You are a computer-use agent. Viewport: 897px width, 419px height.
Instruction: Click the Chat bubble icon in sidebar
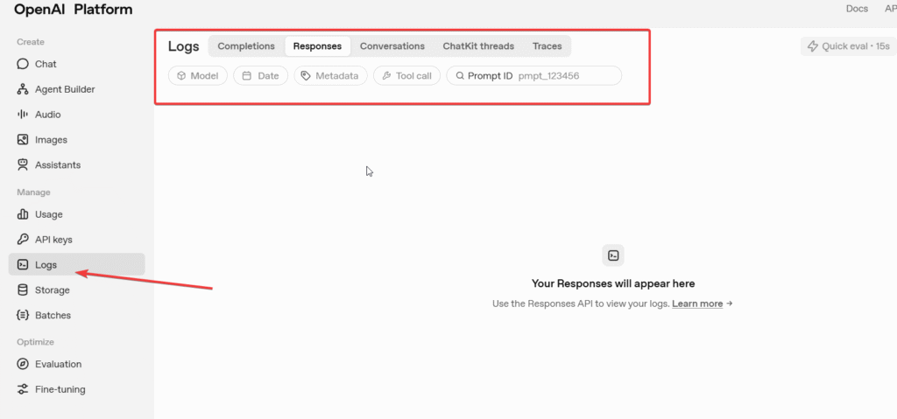coord(23,64)
